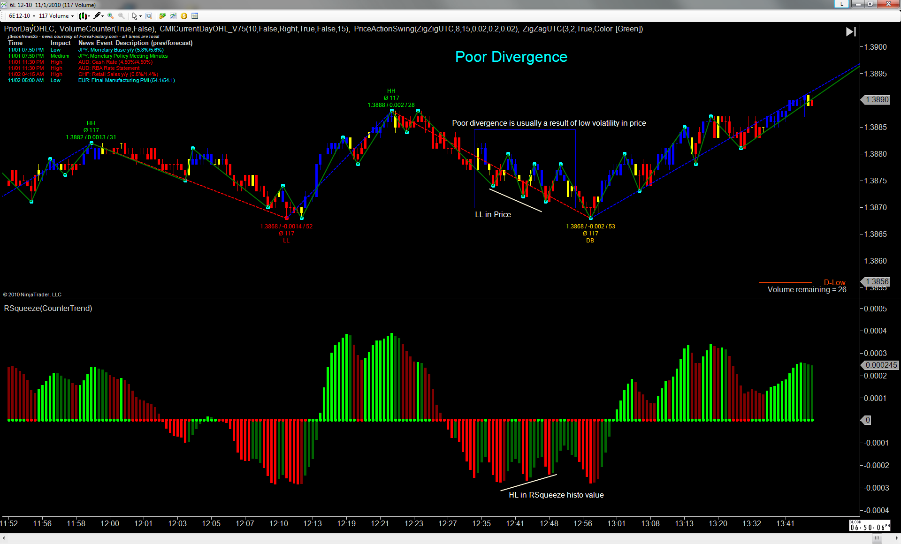Click the 13:01 time axis label
Image resolution: width=901 pixels, height=544 pixels.
pos(616,523)
